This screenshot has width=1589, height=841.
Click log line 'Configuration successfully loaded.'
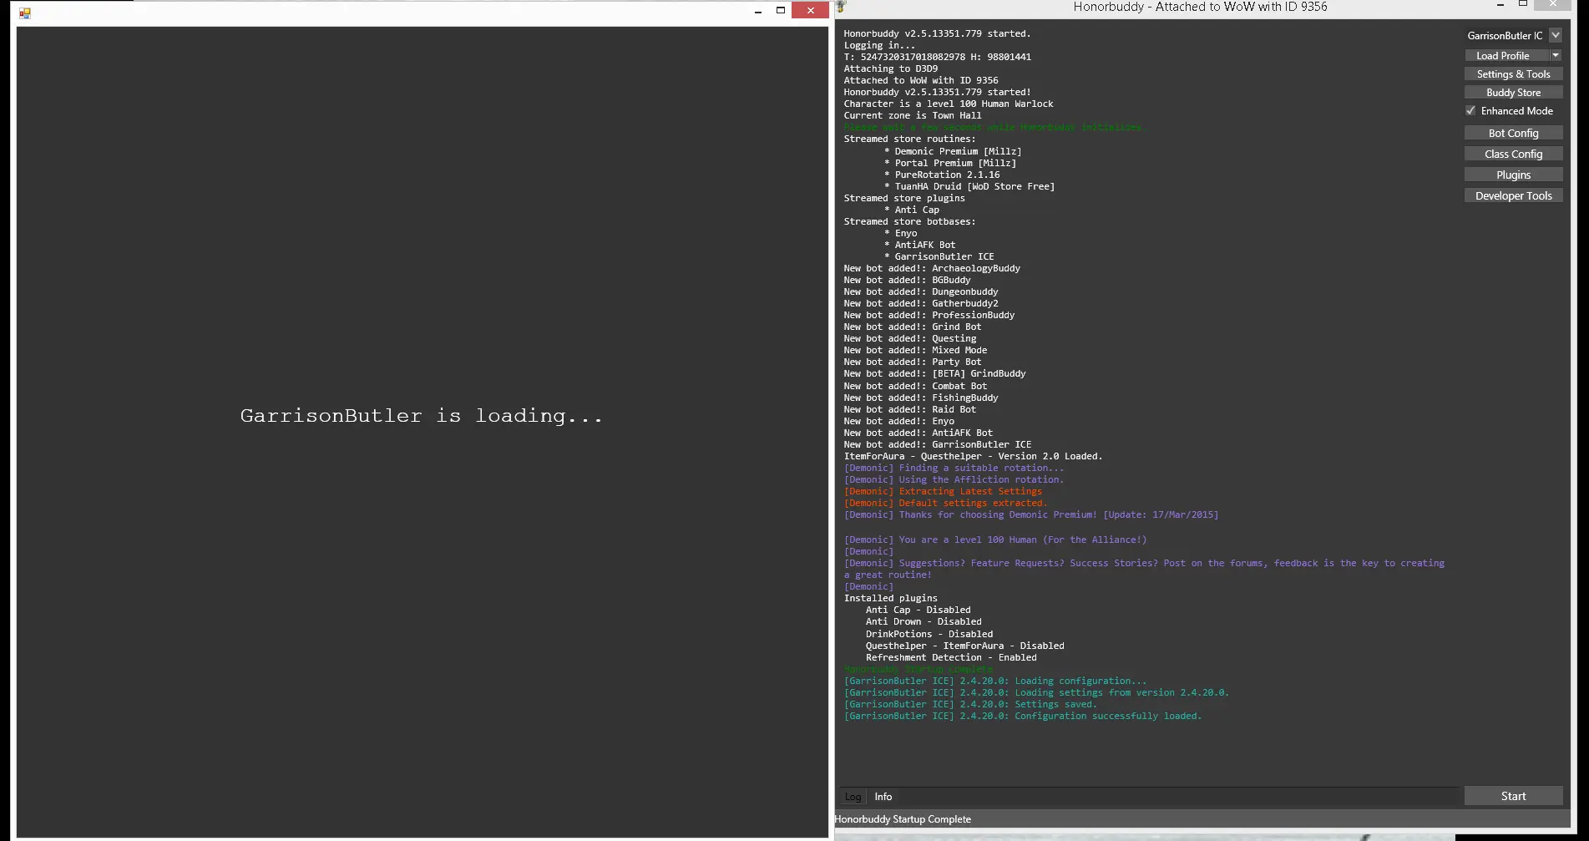tap(1023, 717)
